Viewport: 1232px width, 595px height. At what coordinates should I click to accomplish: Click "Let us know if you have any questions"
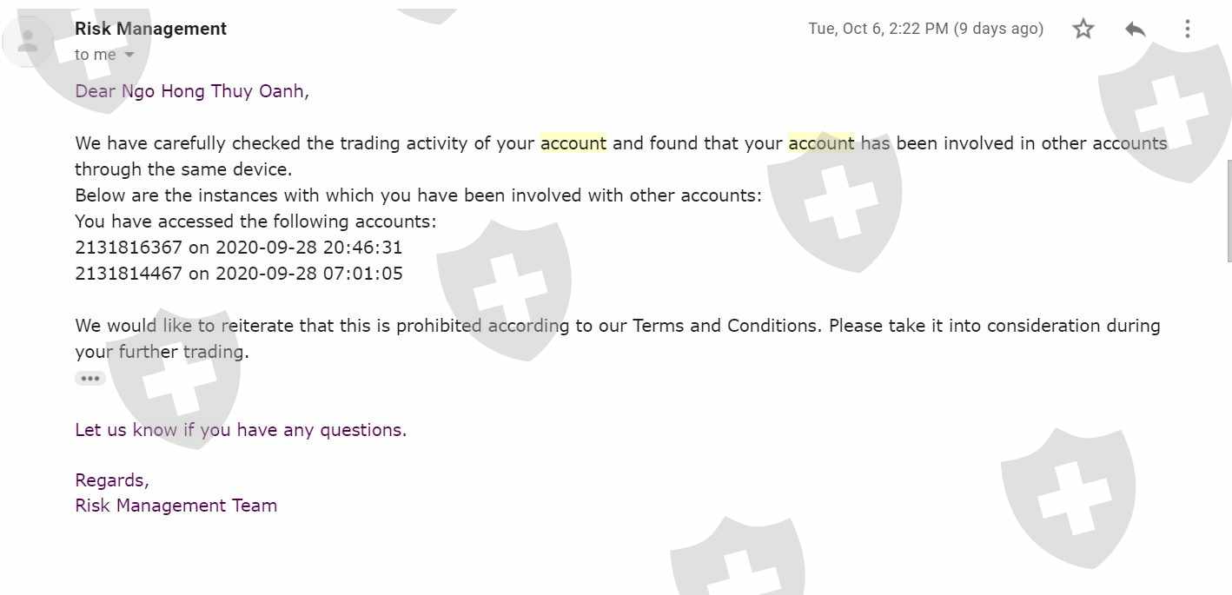241,430
